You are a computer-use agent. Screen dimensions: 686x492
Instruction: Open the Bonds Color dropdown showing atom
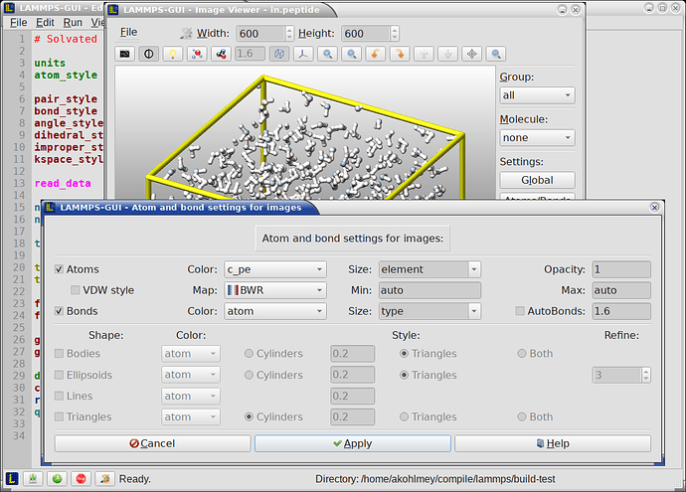[x=275, y=311]
